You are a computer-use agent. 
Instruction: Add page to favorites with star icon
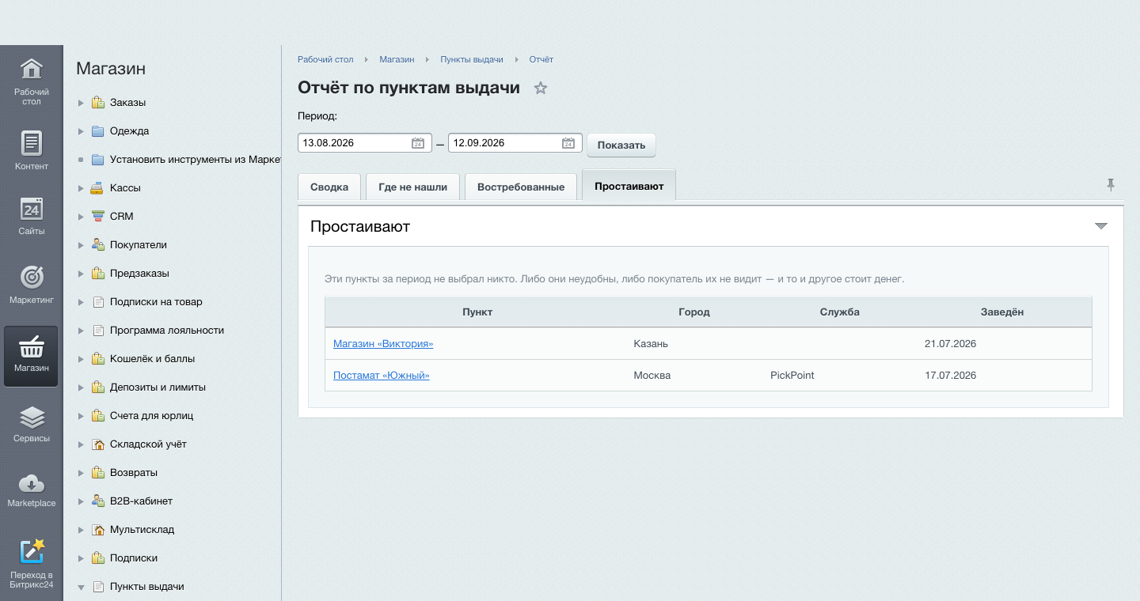coord(541,88)
